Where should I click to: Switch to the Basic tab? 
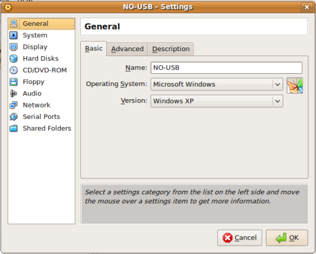tap(94, 49)
